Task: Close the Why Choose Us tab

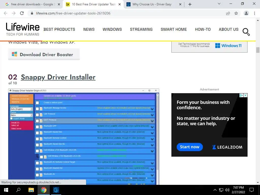Action: click(x=180, y=4)
